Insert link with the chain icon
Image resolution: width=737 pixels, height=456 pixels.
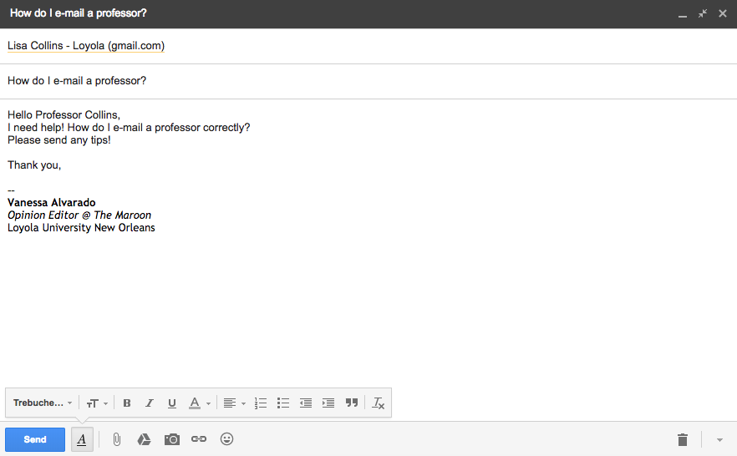pos(199,439)
